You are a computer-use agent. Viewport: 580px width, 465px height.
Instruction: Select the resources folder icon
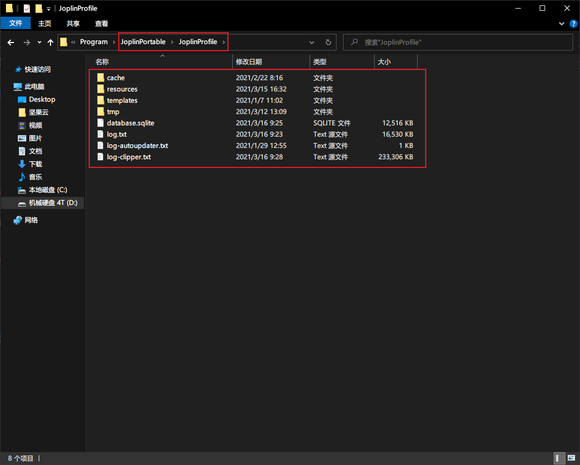(x=100, y=89)
